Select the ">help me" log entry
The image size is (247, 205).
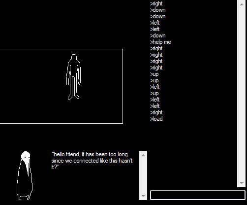160,42
